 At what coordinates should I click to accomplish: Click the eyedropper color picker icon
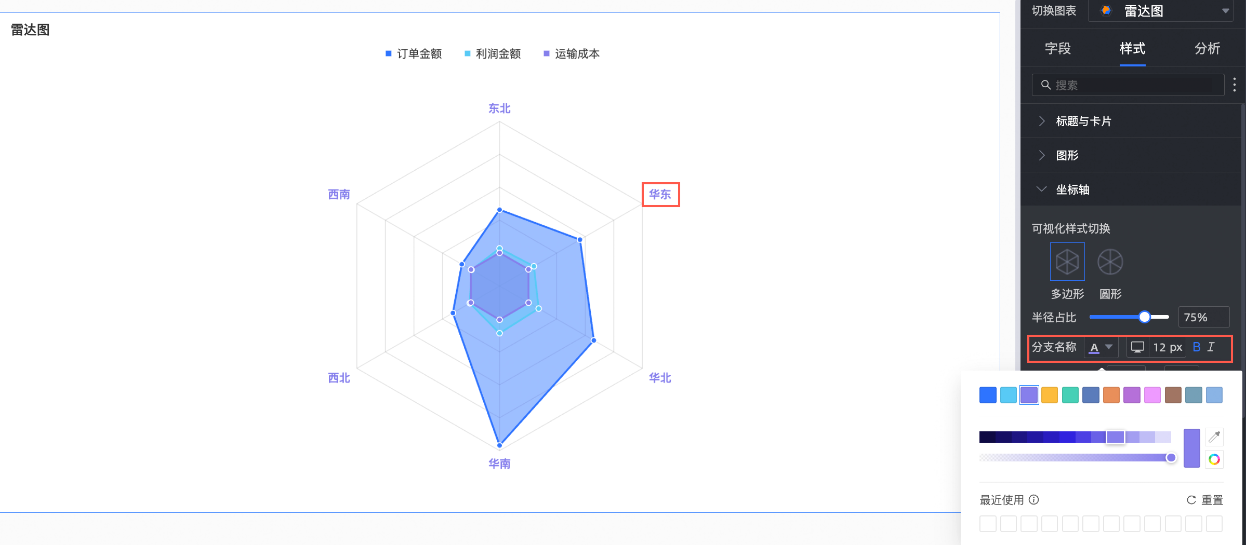[1214, 437]
